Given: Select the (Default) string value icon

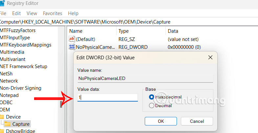Looking at the screenshot, I should click(x=72, y=39).
